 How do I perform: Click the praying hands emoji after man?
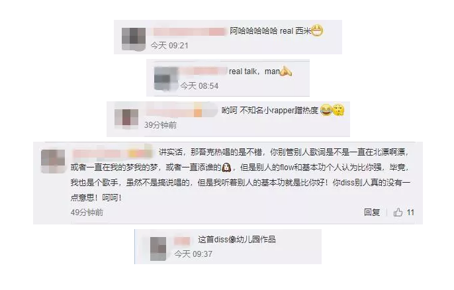(x=286, y=72)
